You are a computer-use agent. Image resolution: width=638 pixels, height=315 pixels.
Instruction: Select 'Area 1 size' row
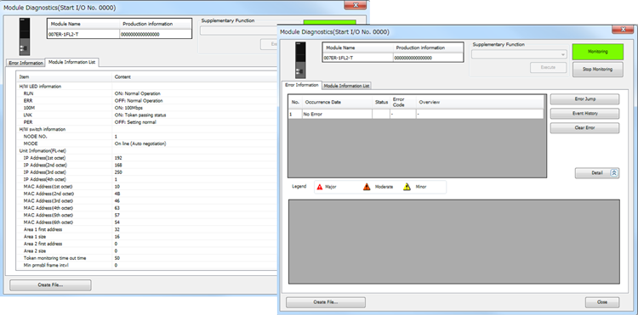[x=146, y=237]
